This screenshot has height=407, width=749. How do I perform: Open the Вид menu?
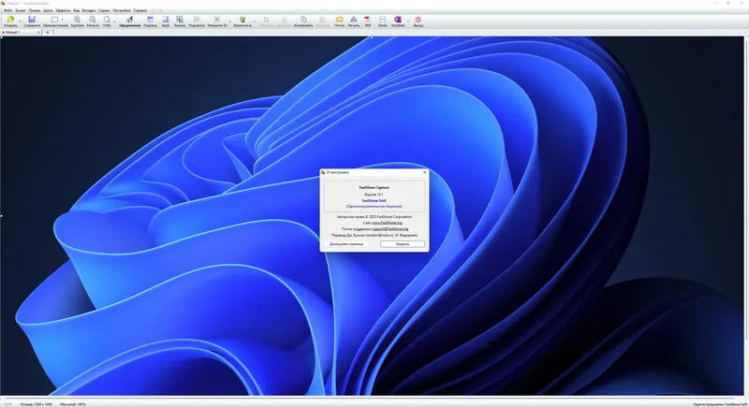(x=77, y=10)
